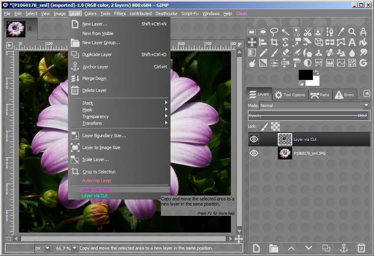Select the Paintbrush tool
374x256 pixels.
(x=274, y=52)
